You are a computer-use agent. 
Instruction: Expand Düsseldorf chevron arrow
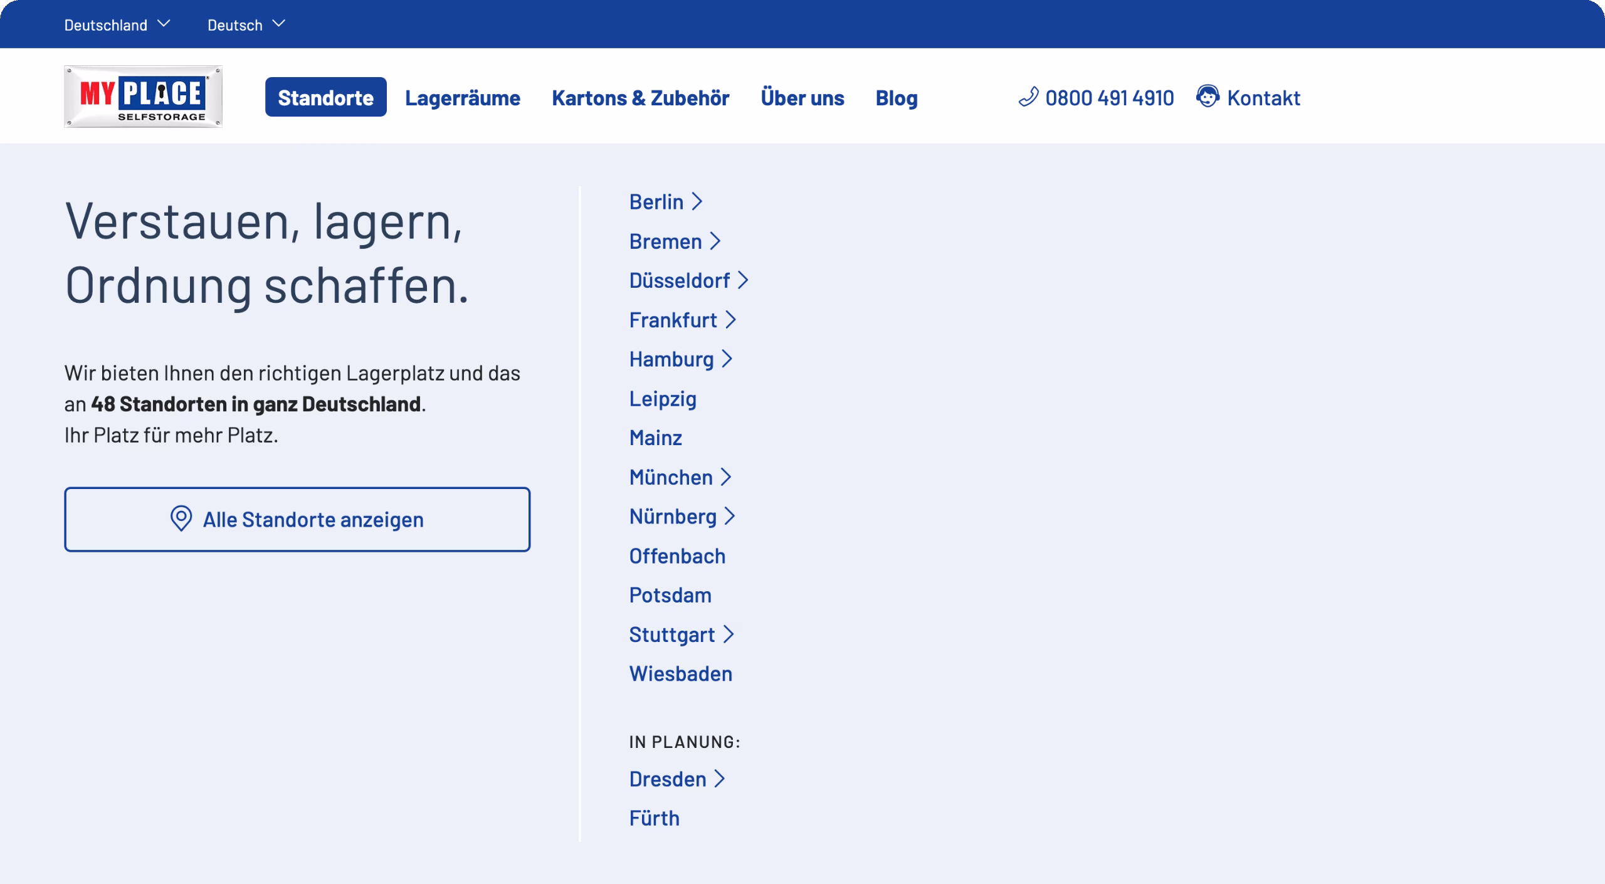[x=743, y=280]
